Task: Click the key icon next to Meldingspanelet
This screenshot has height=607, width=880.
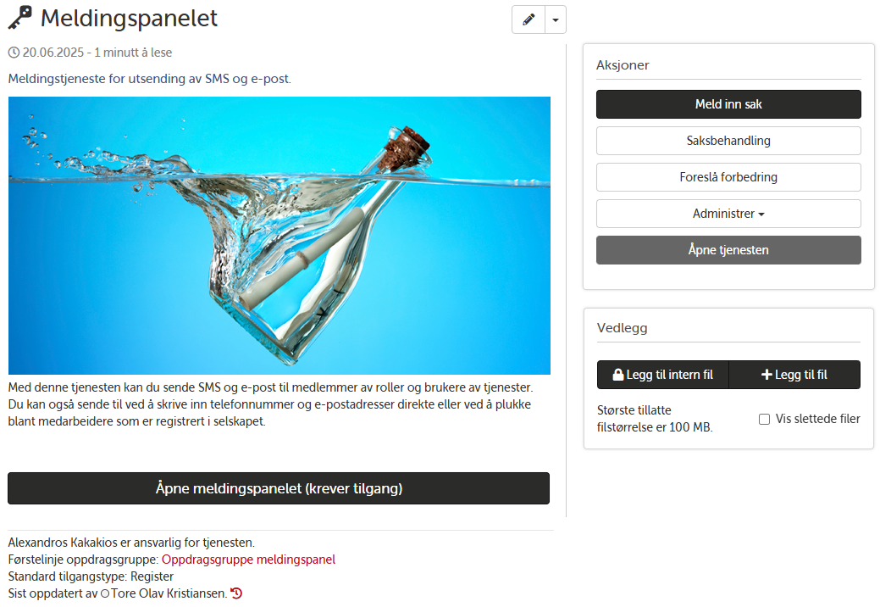Action: point(20,18)
